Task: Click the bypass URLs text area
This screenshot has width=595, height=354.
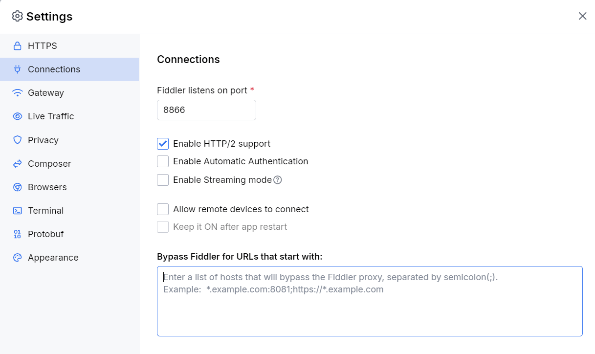Action: 370,300
